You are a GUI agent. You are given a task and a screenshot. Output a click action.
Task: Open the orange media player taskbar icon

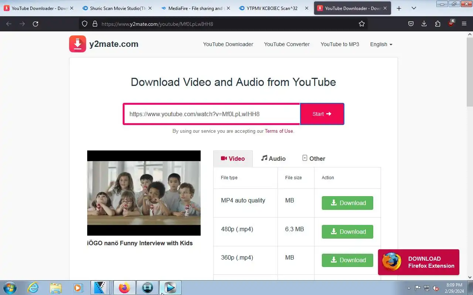pos(78,288)
